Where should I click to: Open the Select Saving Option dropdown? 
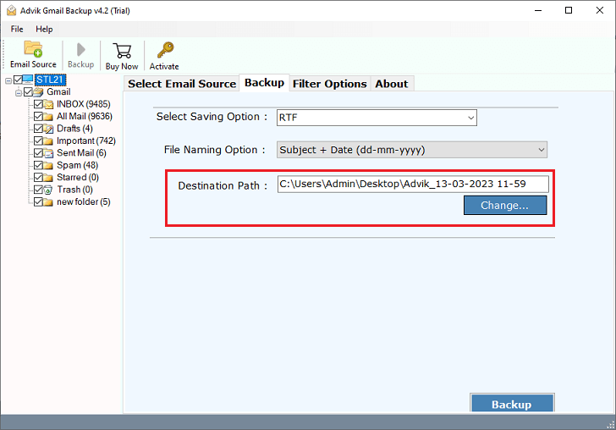377,118
